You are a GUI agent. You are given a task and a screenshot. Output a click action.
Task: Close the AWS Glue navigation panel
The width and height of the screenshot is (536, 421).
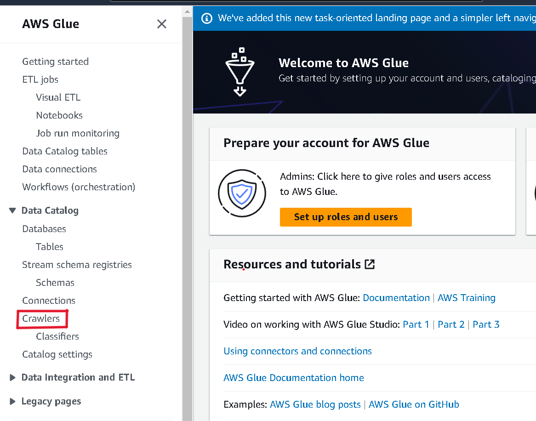pos(162,24)
